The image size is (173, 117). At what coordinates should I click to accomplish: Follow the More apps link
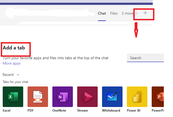(x=12, y=63)
